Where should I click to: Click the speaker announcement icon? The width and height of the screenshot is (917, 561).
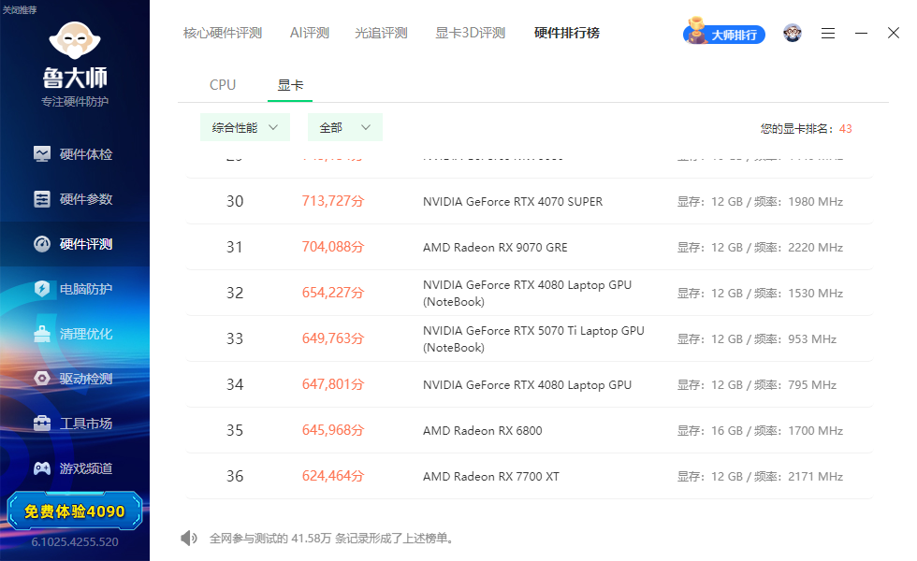(x=189, y=539)
